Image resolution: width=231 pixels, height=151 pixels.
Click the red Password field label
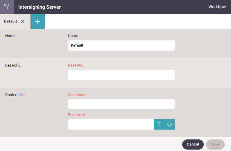pyautogui.click(x=76, y=115)
